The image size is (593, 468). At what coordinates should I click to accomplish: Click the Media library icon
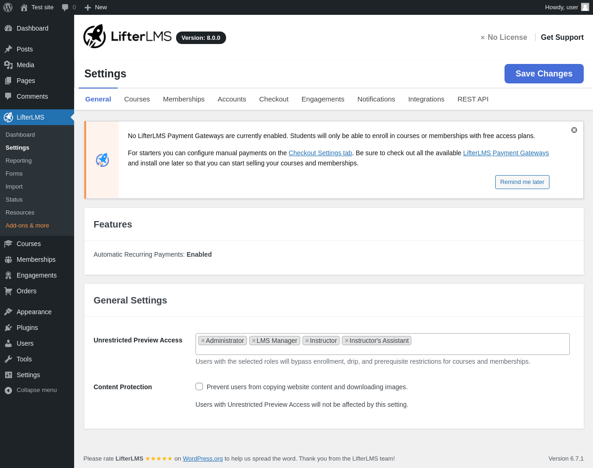(x=8, y=65)
